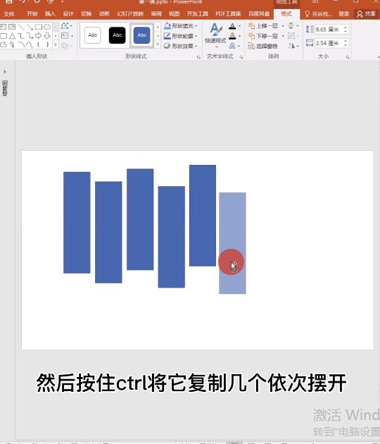Click 登录 sign-in link

click(344, 14)
